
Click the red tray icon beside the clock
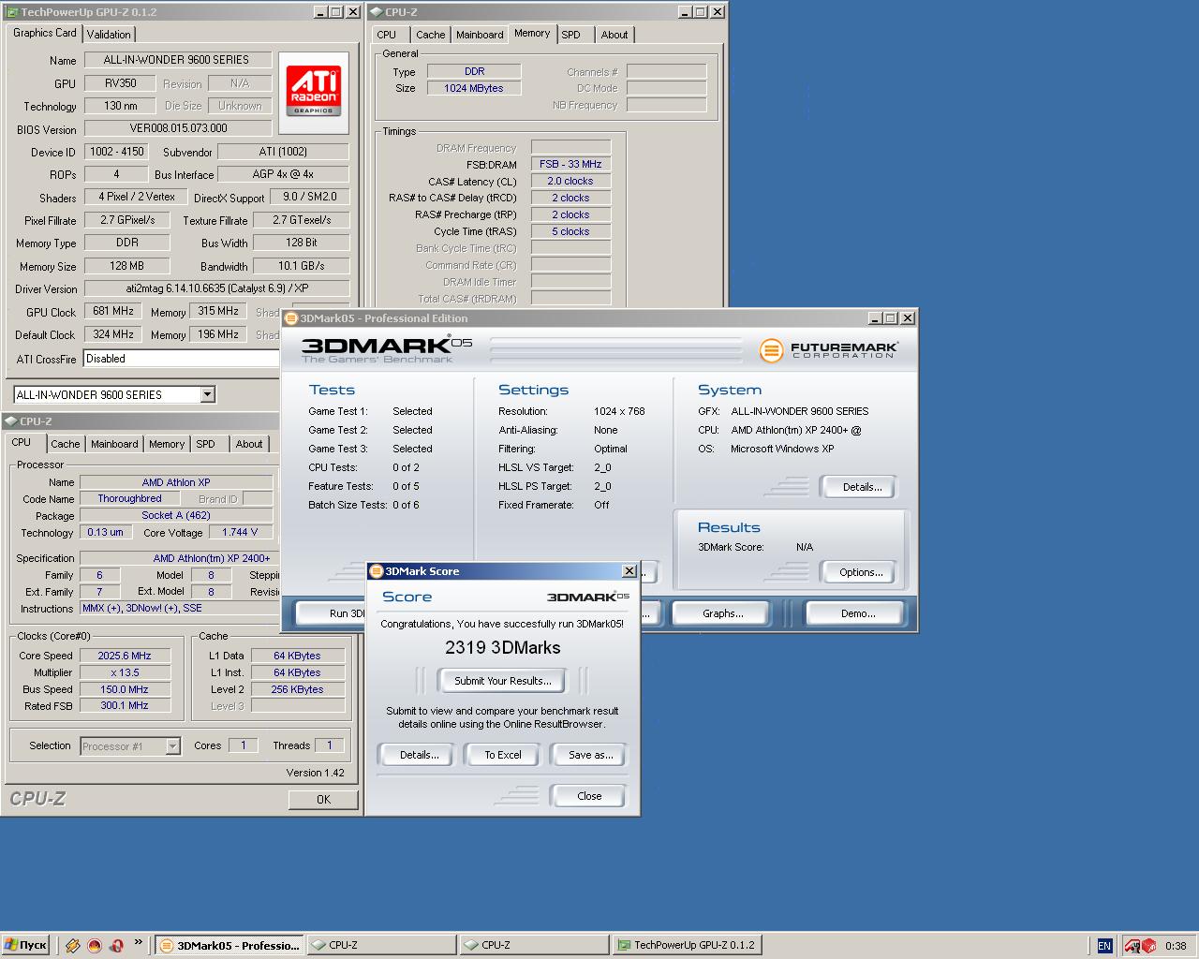pyautogui.click(x=1148, y=946)
